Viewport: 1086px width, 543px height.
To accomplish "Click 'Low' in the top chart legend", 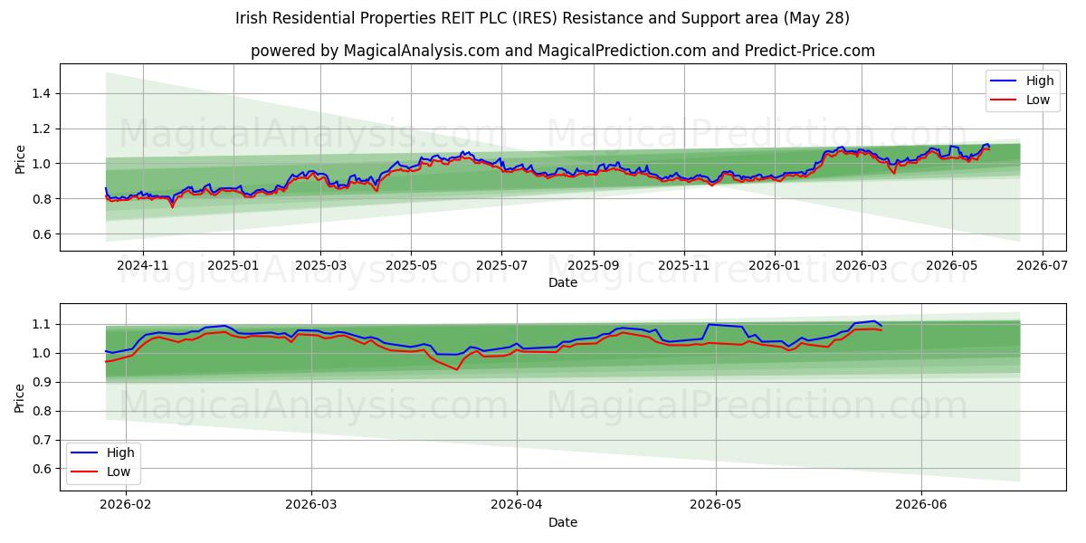I will (x=1037, y=100).
